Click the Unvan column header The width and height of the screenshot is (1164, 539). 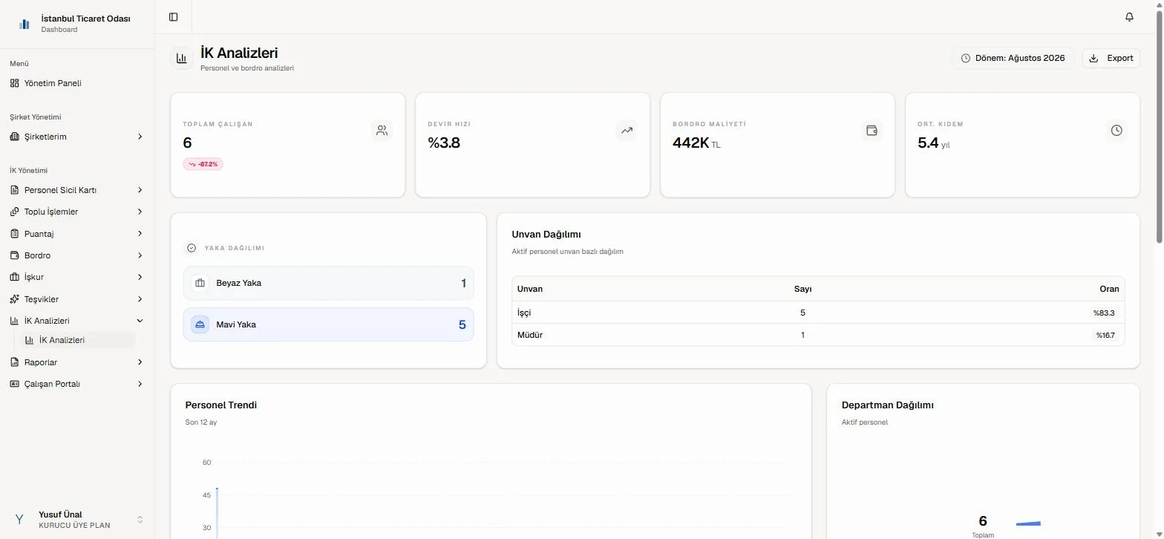(530, 289)
